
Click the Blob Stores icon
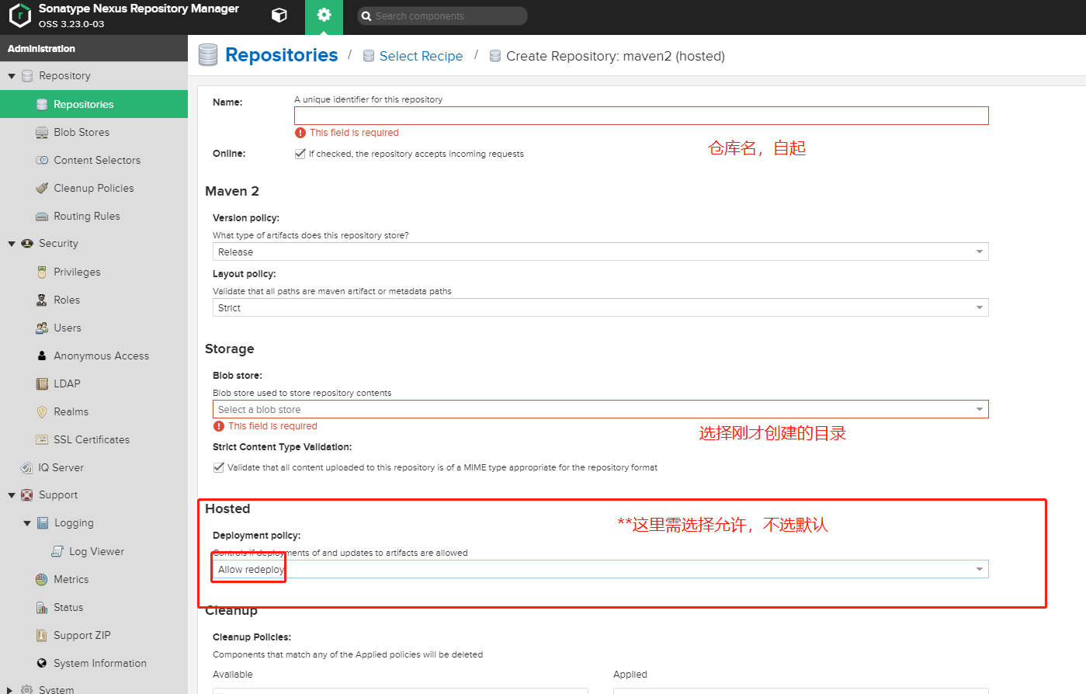tap(42, 133)
